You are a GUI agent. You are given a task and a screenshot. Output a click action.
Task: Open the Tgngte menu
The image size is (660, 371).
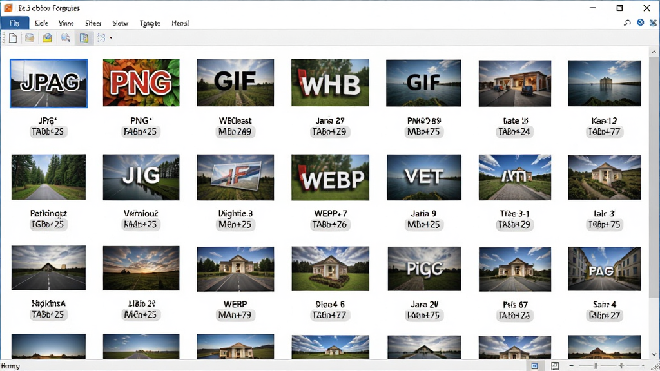150,23
